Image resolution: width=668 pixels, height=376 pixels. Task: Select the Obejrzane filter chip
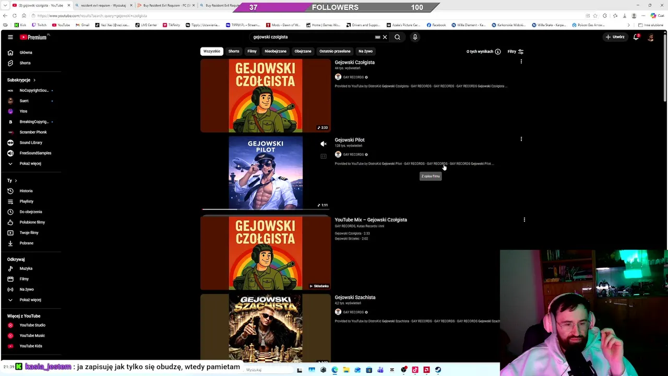pos(303,51)
